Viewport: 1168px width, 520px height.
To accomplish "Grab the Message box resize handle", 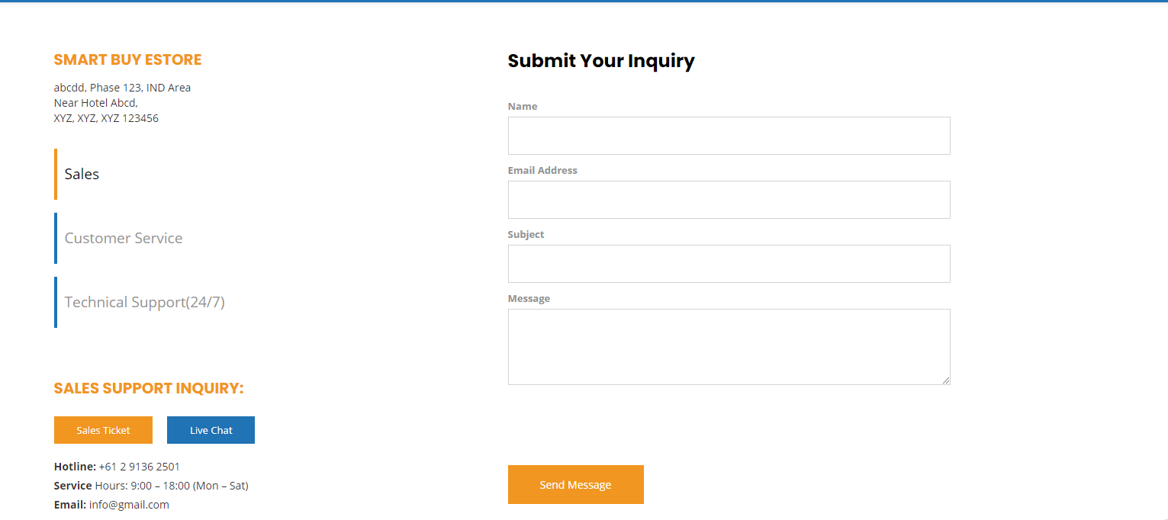I will click(946, 380).
